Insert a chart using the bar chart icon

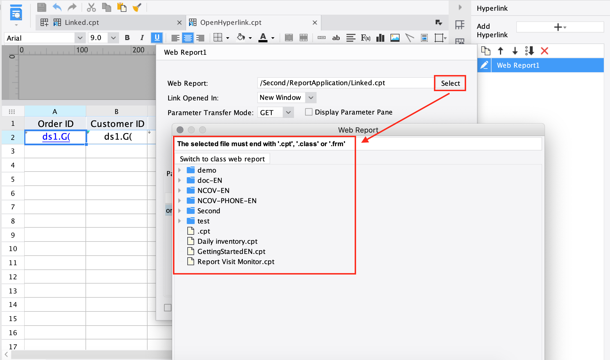coord(380,38)
